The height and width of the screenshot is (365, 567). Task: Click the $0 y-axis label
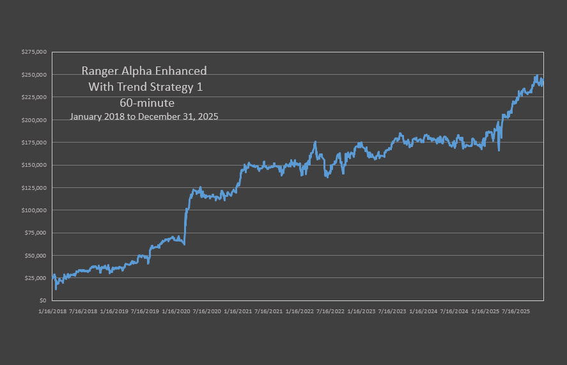[x=43, y=300]
